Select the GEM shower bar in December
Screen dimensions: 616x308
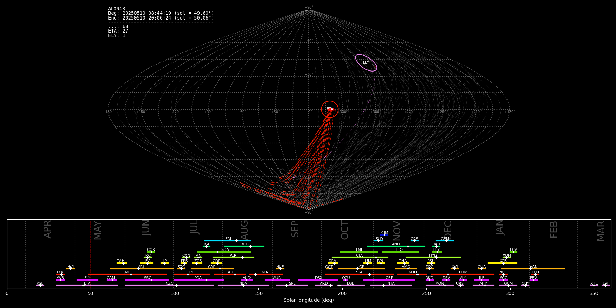click(x=445, y=241)
